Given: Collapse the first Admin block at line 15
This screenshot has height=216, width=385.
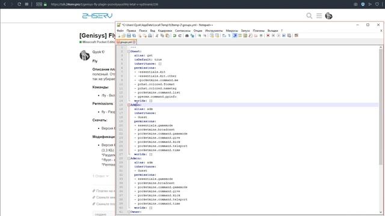Looking at the screenshot, I should click(x=129, y=105).
